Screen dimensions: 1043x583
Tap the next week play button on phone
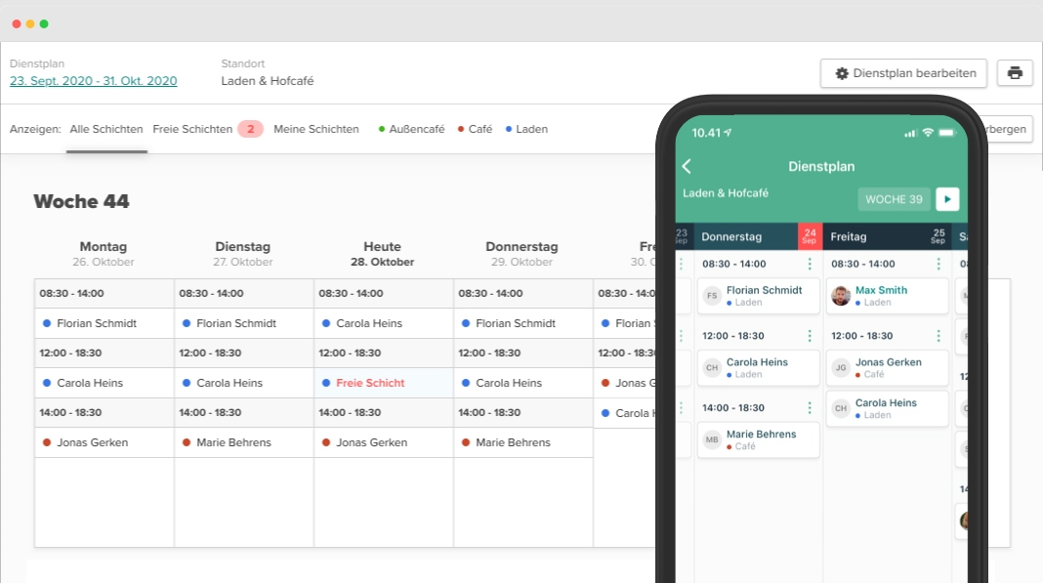[947, 199]
